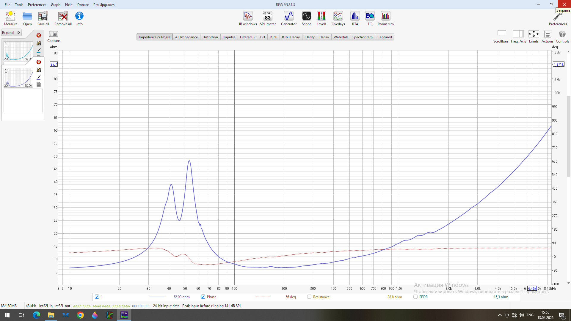This screenshot has width=571, height=321.
Task: Switch to All Impedance tab
Action: tap(186, 37)
